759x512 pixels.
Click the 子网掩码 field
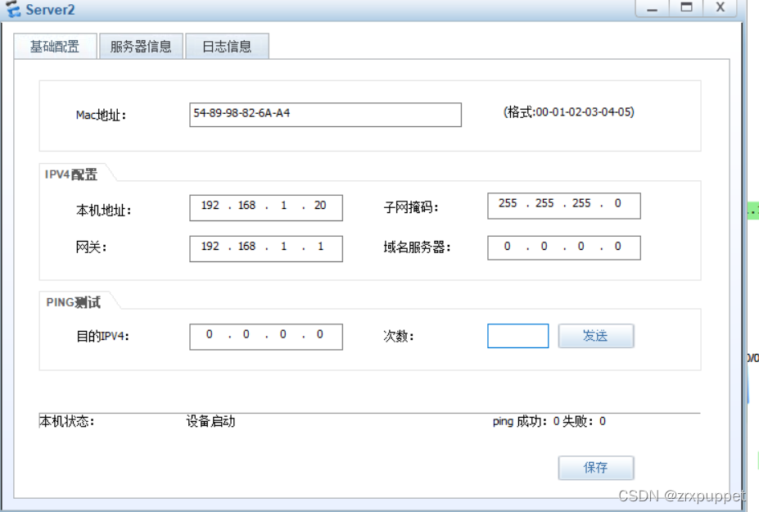[x=564, y=206]
